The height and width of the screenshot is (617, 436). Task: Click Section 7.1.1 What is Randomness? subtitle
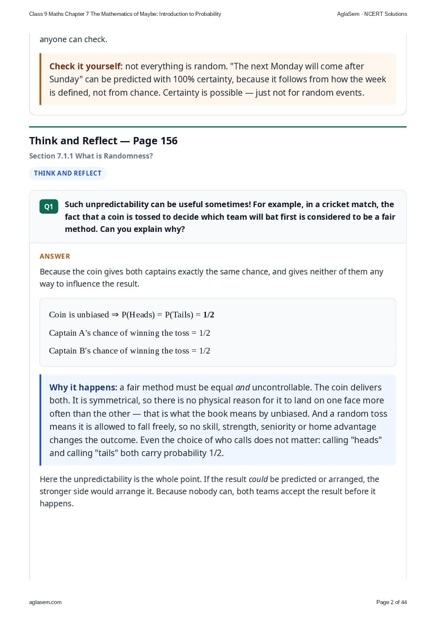coord(91,156)
